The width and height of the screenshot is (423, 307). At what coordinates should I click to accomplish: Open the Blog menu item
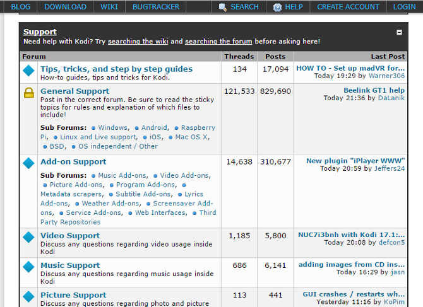click(x=21, y=7)
